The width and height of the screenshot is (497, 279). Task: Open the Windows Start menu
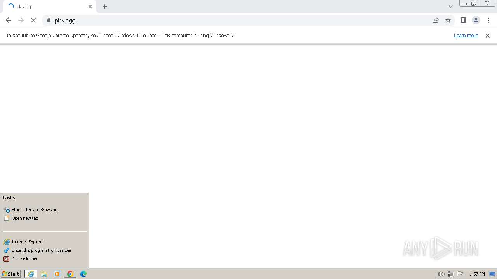tap(10, 274)
